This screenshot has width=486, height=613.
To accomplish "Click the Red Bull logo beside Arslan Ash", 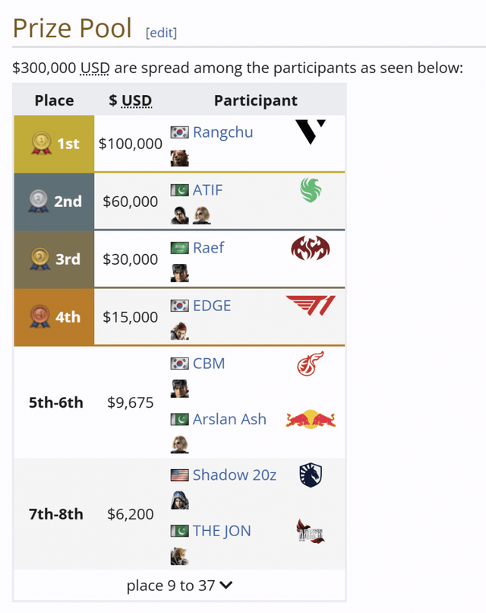I will coord(311,419).
